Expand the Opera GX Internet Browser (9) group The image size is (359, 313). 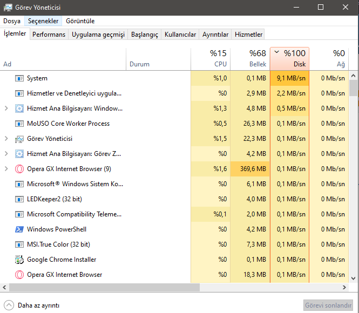point(6,168)
